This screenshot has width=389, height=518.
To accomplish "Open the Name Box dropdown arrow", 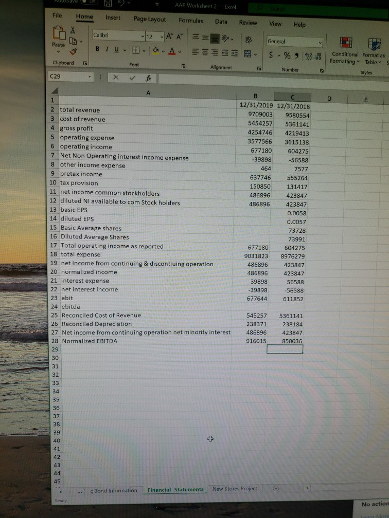I will point(90,77).
